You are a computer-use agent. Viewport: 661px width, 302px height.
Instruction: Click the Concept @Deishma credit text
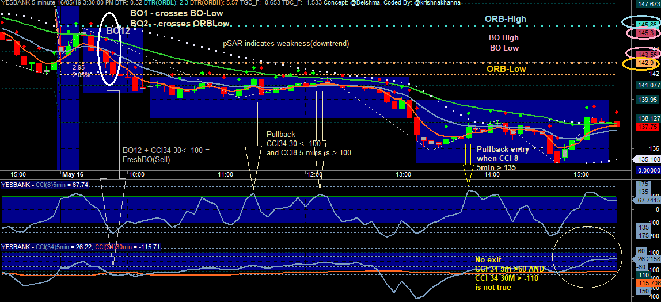pos(352,2)
